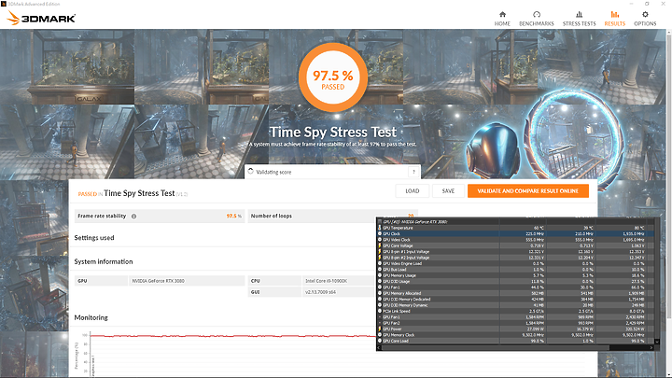Click the sensor panel horizontal scrollbar thumb
672x378 pixels.
(x=496, y=347)
